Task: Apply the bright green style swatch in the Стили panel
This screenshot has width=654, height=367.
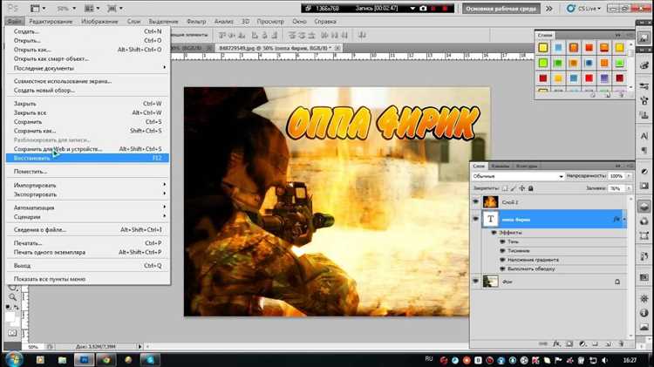Action: [x=542, y=63]
